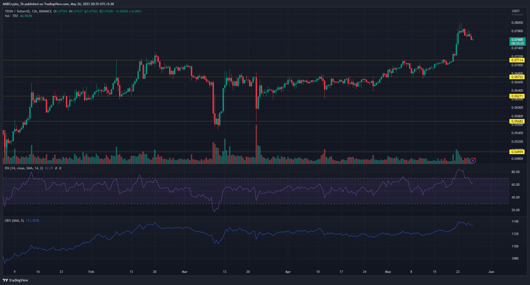Click the 60.00 RSI axis tick

click(515, 185)
